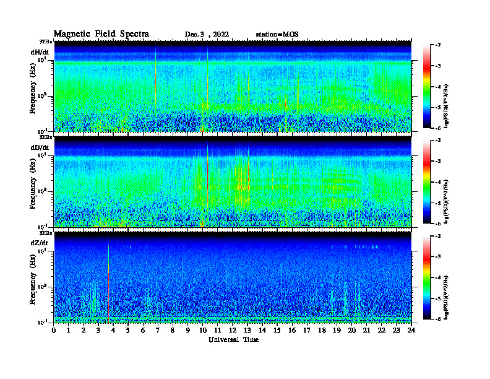This screenshot has height=379, width=490.
Task: Click the -4 value on the dZ/dt color scale
Action: (x=438, y=277)
